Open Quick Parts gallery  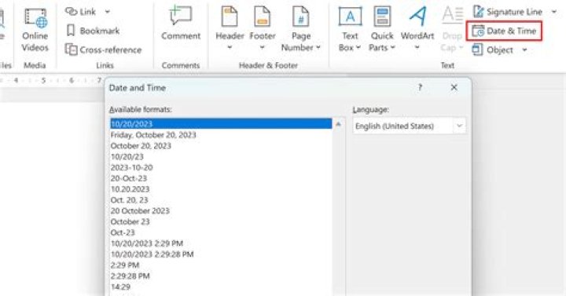pyautogui.click(x=382, y=29)
